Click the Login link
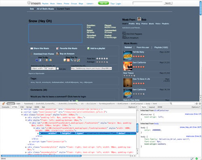Screen dimensions: 202x160 click(x=118, y=4)
